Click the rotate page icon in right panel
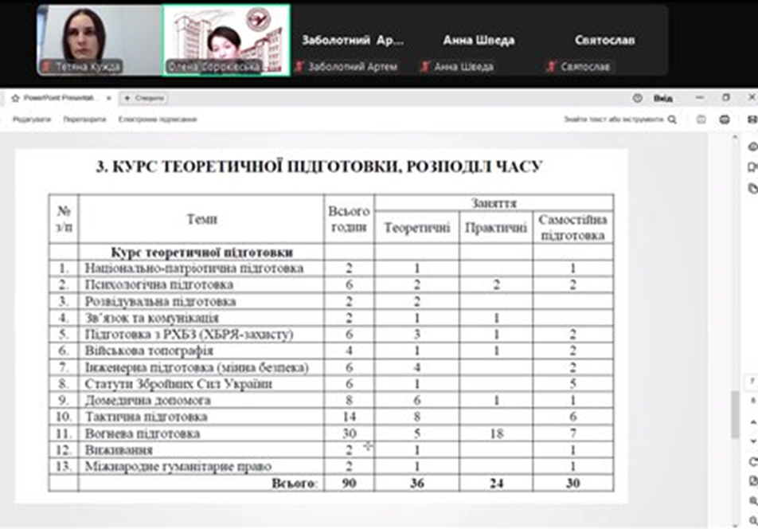 (752, 462)
